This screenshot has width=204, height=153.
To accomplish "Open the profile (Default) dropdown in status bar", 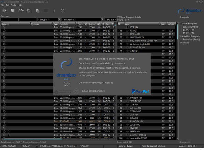I will click(37, 146).
